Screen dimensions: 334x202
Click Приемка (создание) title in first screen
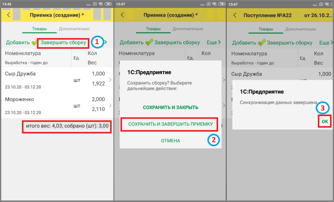pyautogui.click(x=57, y=15)
